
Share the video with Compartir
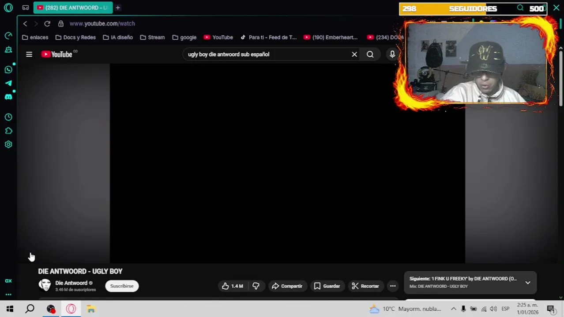[x=287, y=286]
